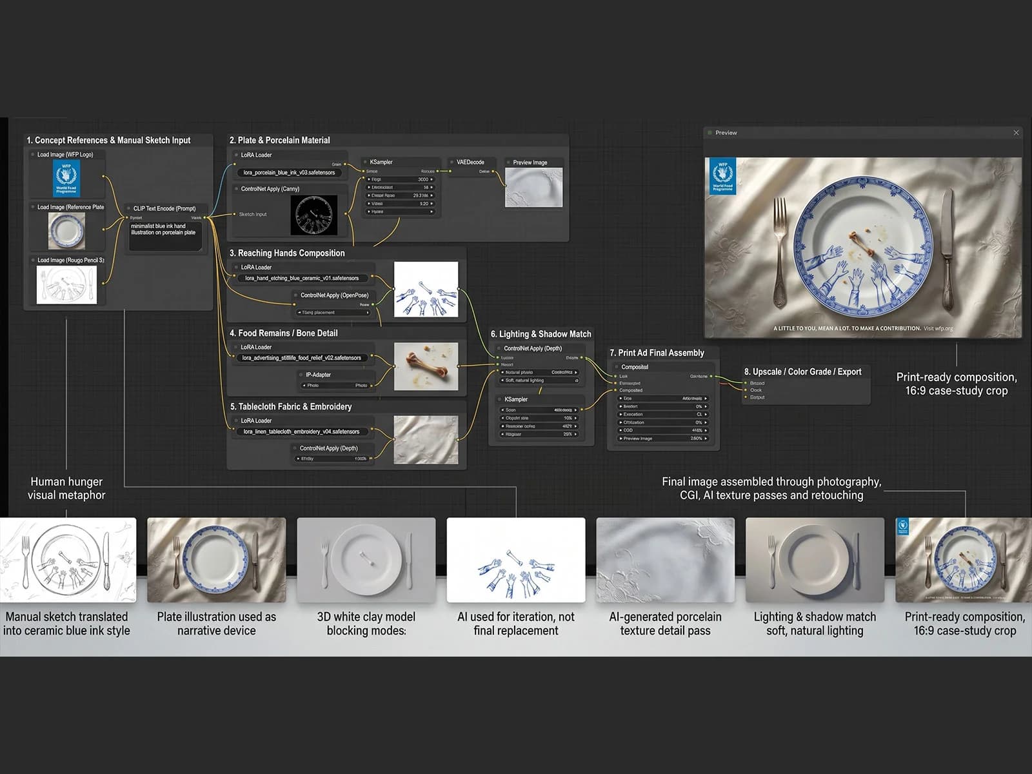Click the tablecloth preview image in group 5

click(x=426, y=440)
